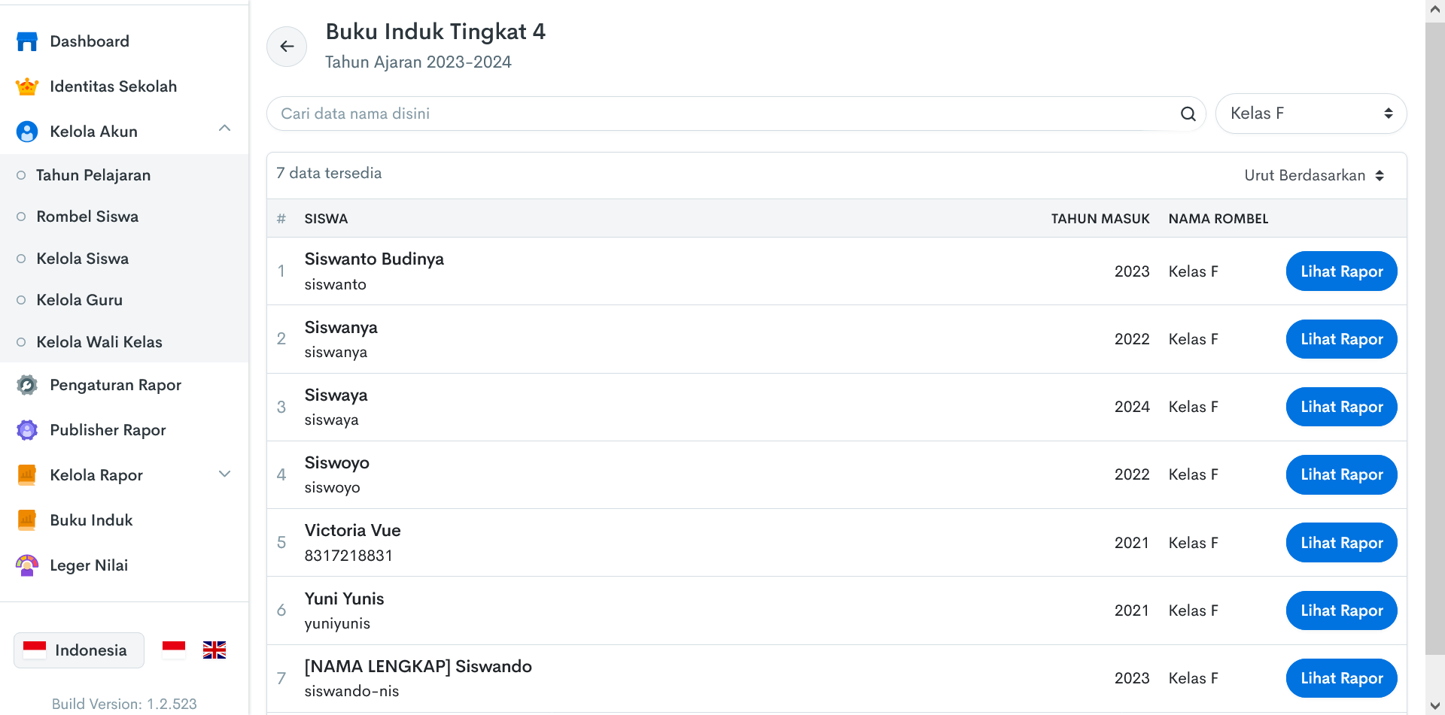
Task: Click the Identitas Sekolah crown icon
Action: 27,86
